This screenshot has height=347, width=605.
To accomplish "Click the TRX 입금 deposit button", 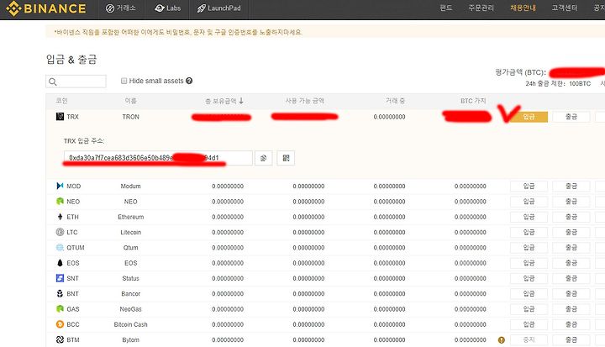I will coord(529,117).
